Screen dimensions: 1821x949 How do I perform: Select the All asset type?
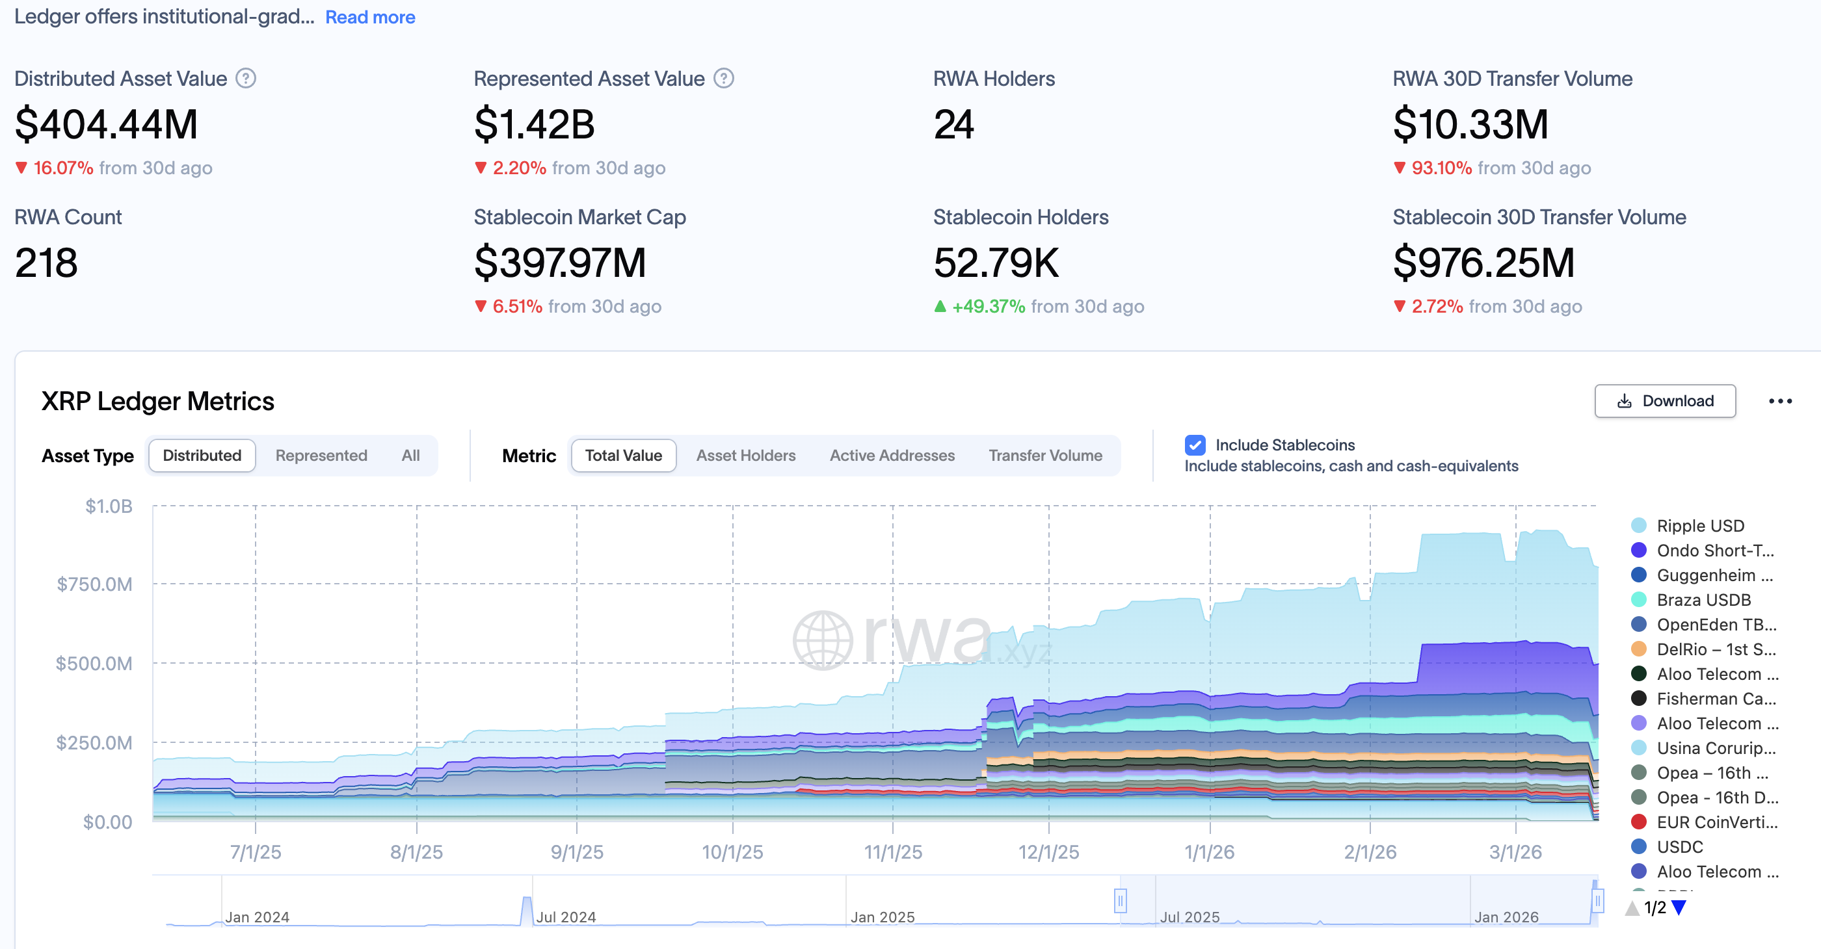[x=410, y=456]
